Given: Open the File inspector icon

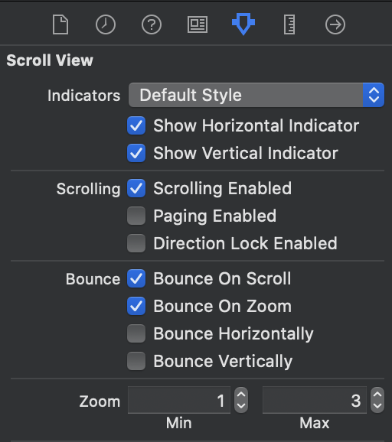Looking at the screenshot, I should pos(60,24).
